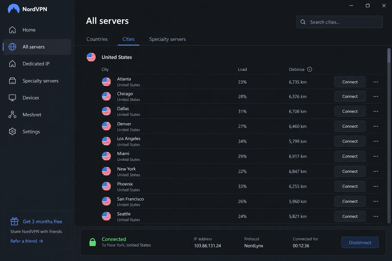Select the Cities tab
The height and width of the screenshot is (261, 392).
pos(128,39)
